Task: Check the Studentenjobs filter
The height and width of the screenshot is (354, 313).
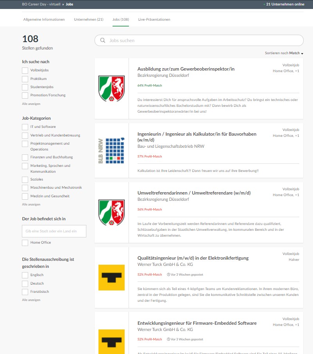Action: click(x=25, y=87)
